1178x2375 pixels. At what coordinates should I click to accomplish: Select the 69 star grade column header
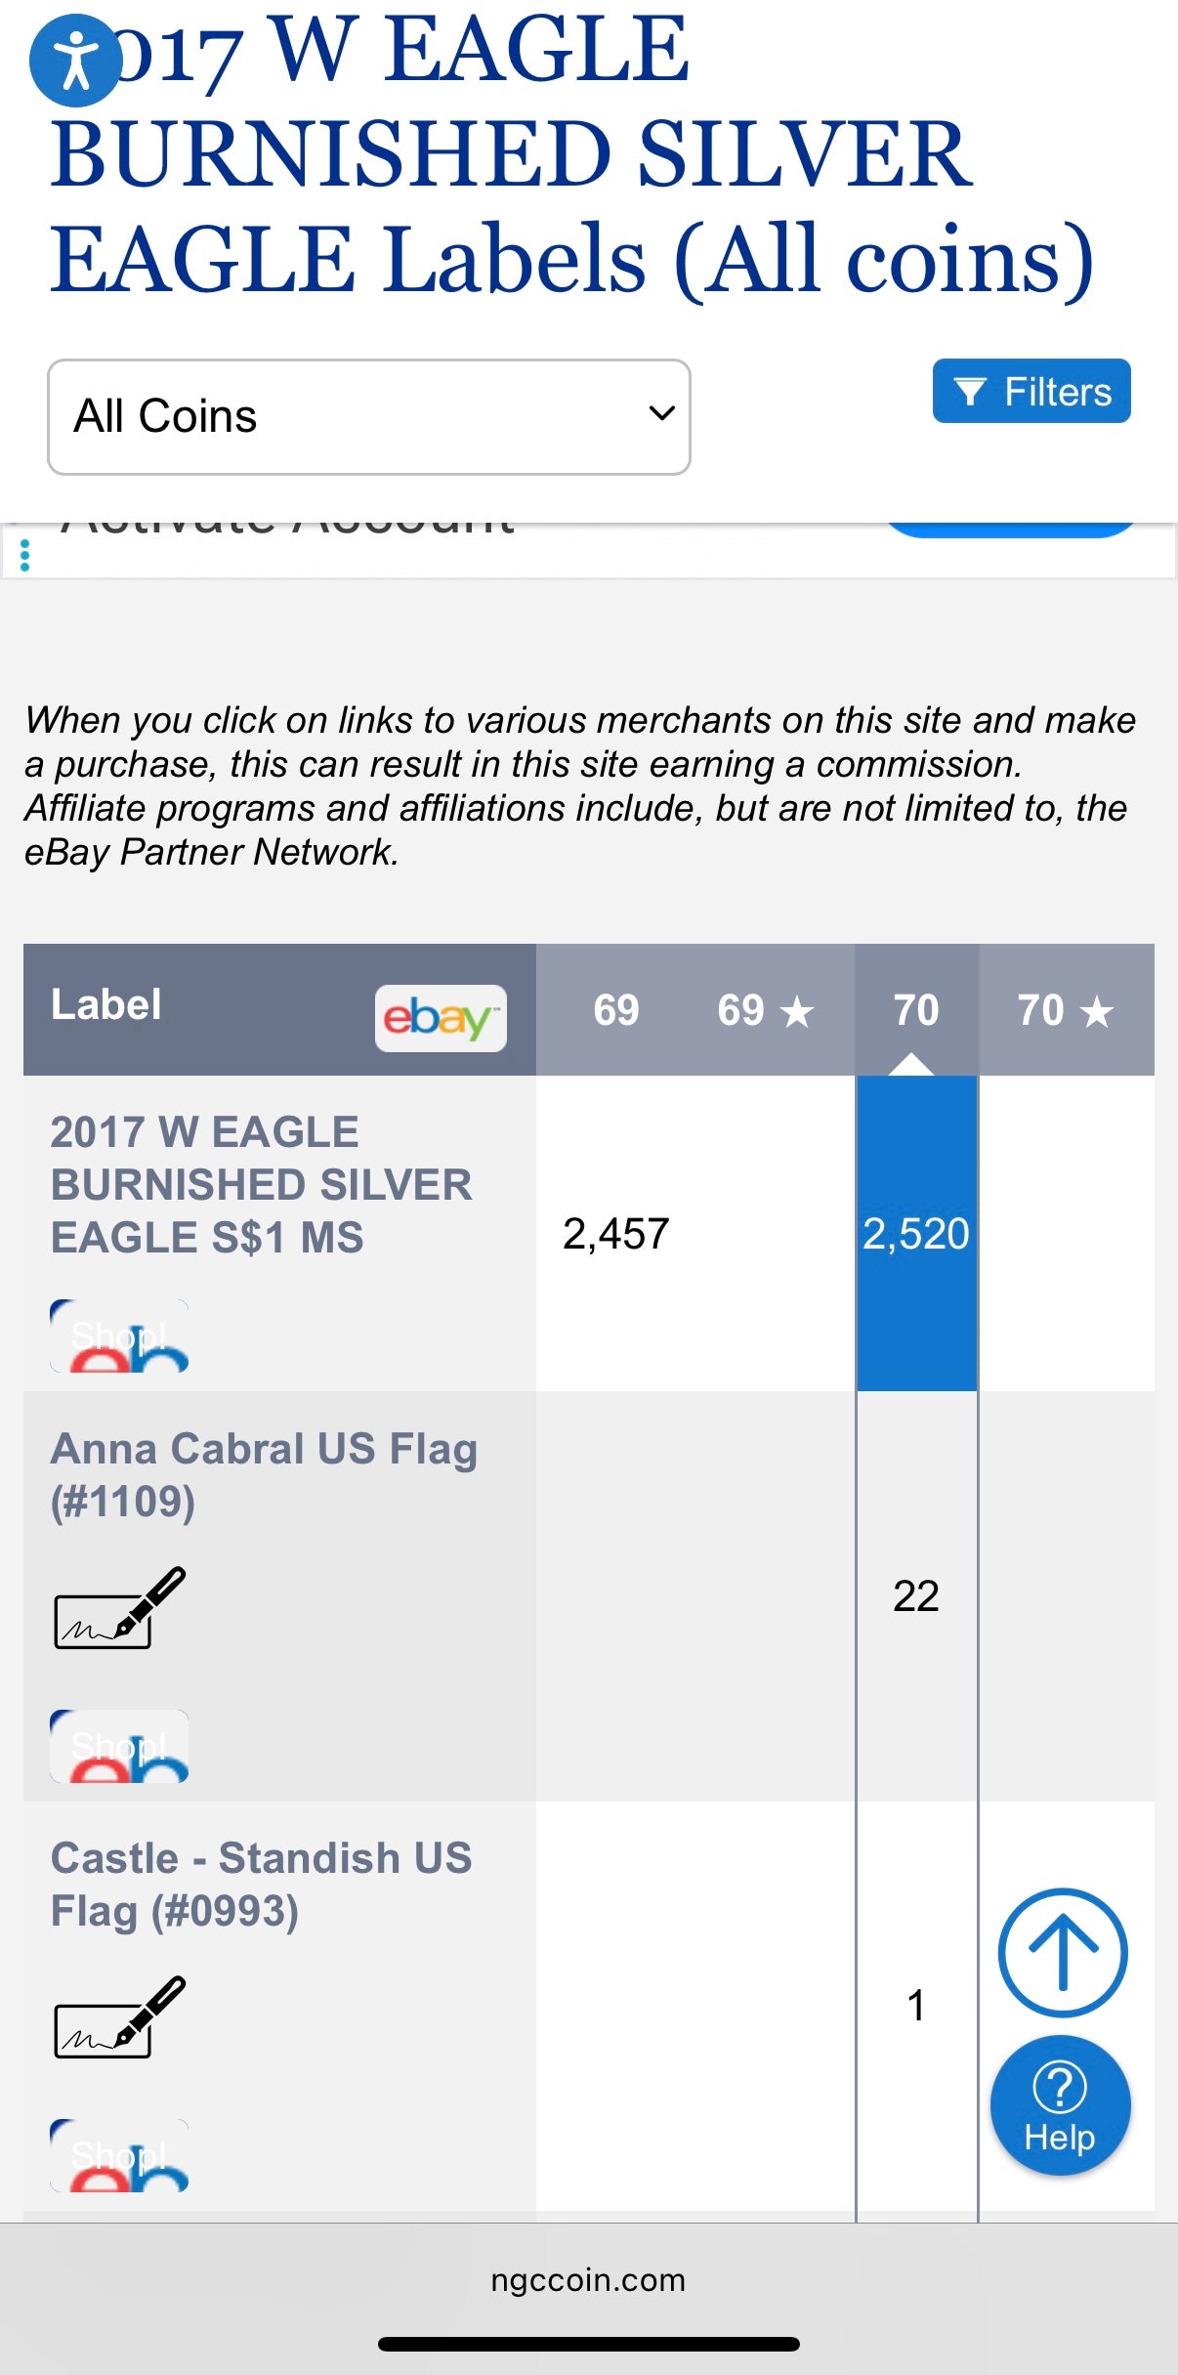(765, 1010)
